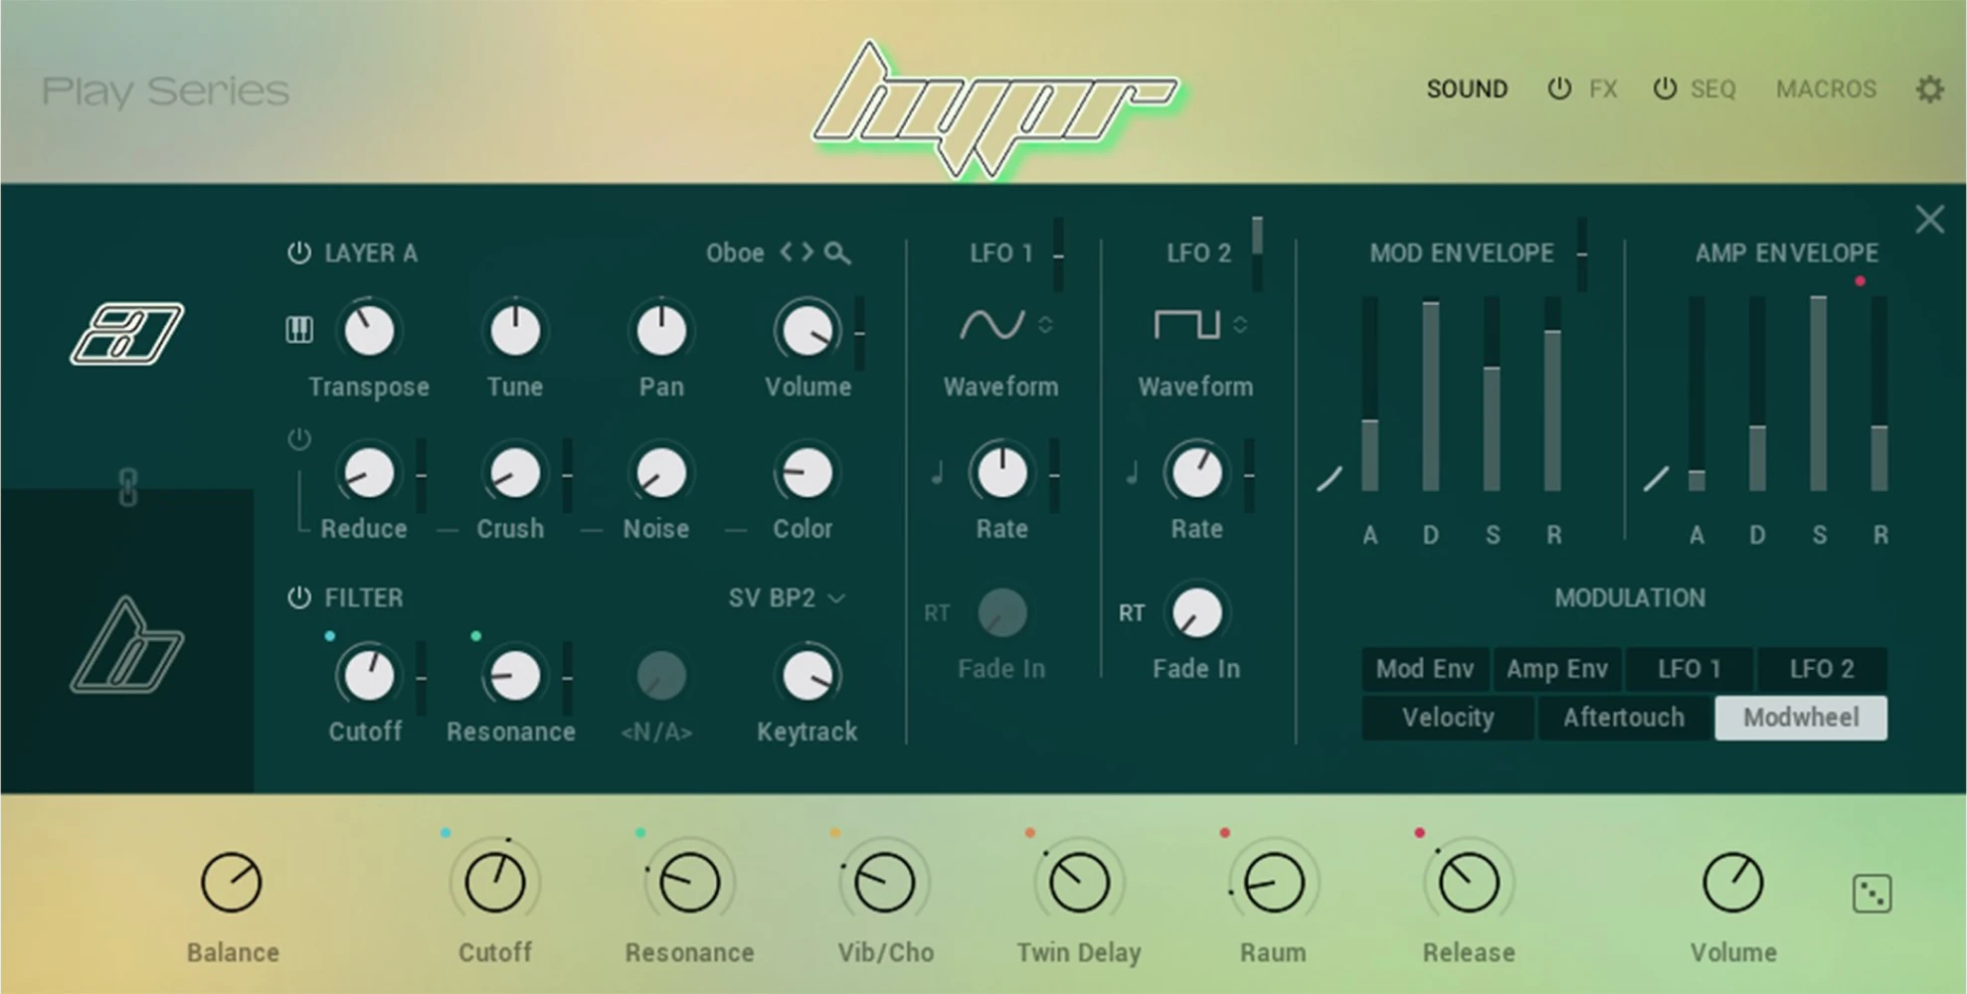Open the settings gear icon

pos(1930,88)
